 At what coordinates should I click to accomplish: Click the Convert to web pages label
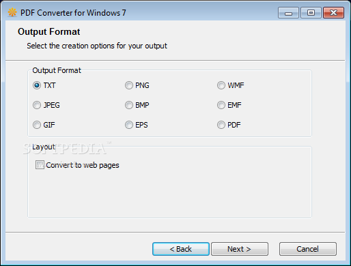pyautogui.click(x=83, y=165)
